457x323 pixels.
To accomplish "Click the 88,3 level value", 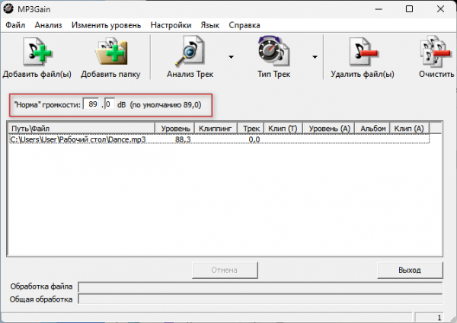I will coord(183,139).
